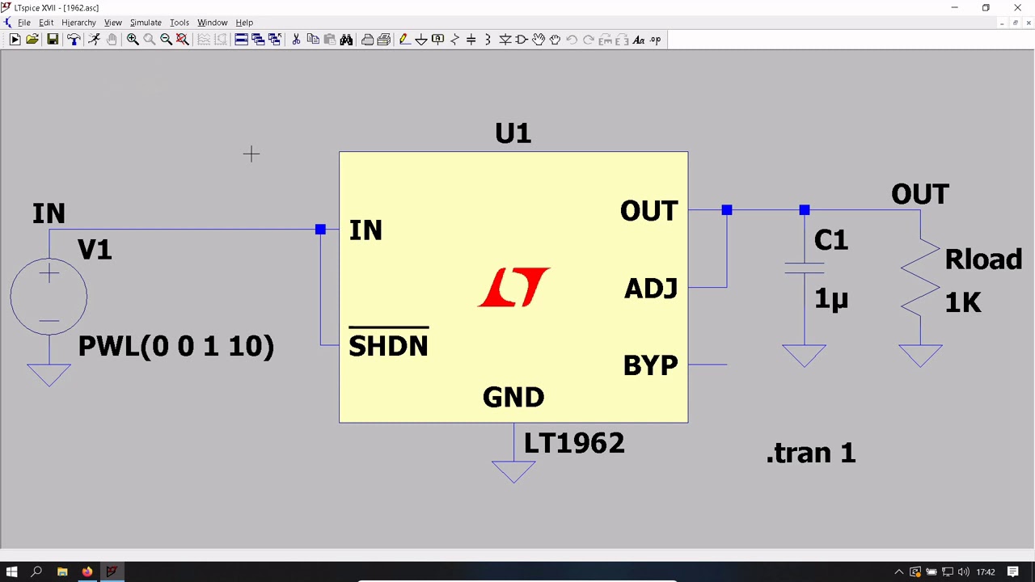Zoom in with magnifier plus icon
This screenshot has width=1035, height=582.
click(x=133, y=40)
